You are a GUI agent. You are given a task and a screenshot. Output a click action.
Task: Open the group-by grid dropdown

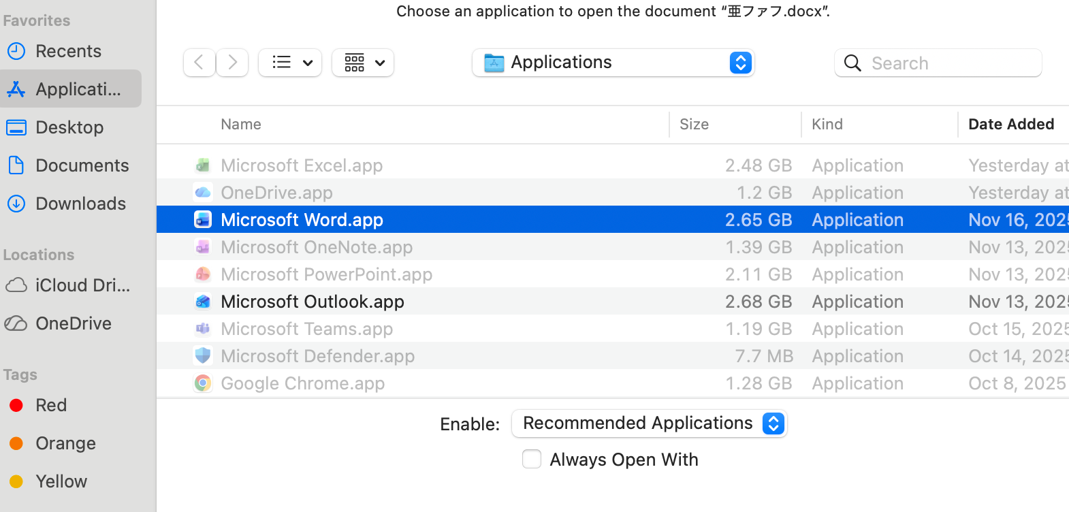tap(363, 63)
